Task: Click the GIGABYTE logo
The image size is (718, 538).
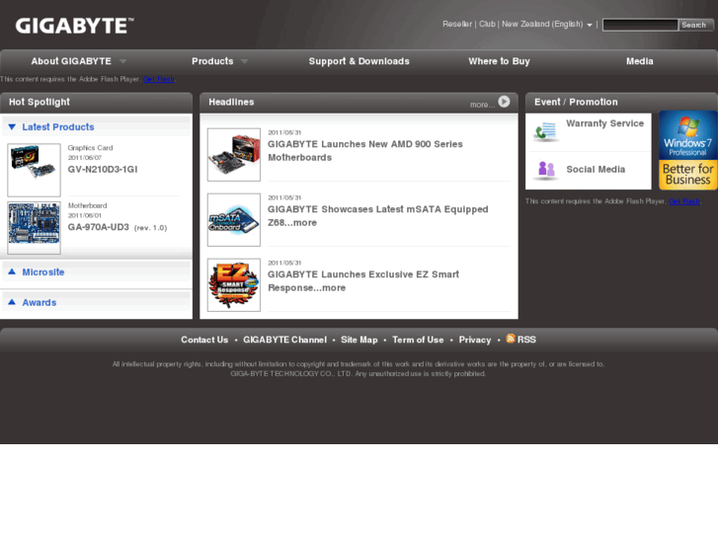Action: (x=75, y=26)
